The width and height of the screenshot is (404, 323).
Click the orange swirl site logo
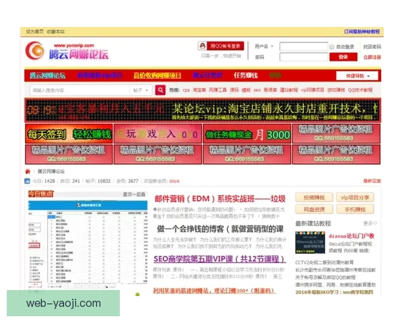tap(35, 50)
